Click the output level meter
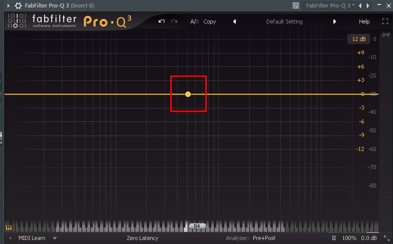Image resolution: width=393 pixels, height=244 pixels. (x=385, y=135)
